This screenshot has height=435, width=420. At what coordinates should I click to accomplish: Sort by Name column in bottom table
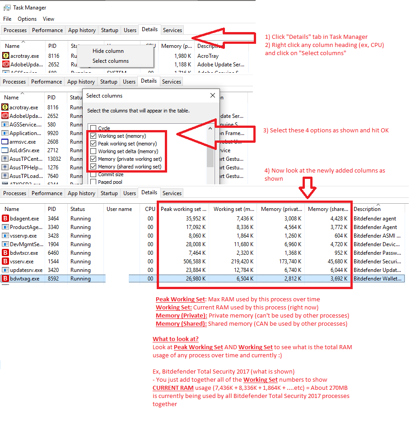tap(23, 209)
